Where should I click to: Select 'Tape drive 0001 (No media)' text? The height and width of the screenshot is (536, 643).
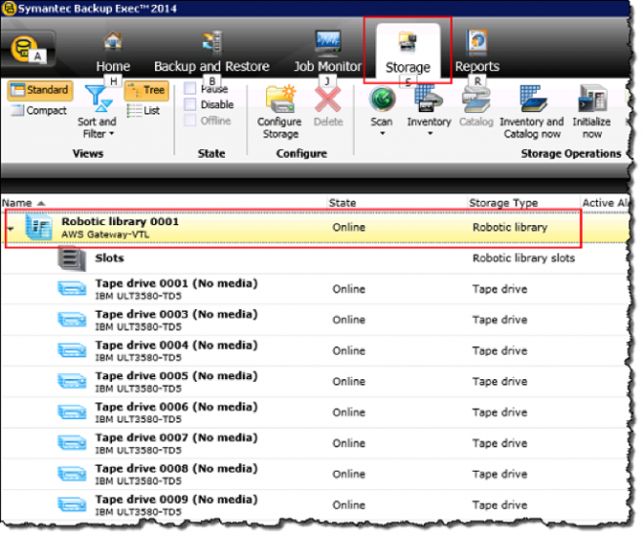[176, 284]
